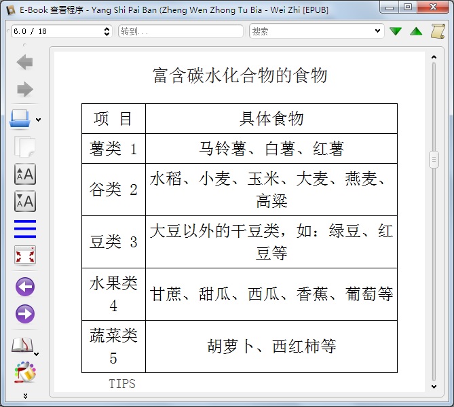Find previous with green up arrow

pyautogui.click(x=416, y=31)
